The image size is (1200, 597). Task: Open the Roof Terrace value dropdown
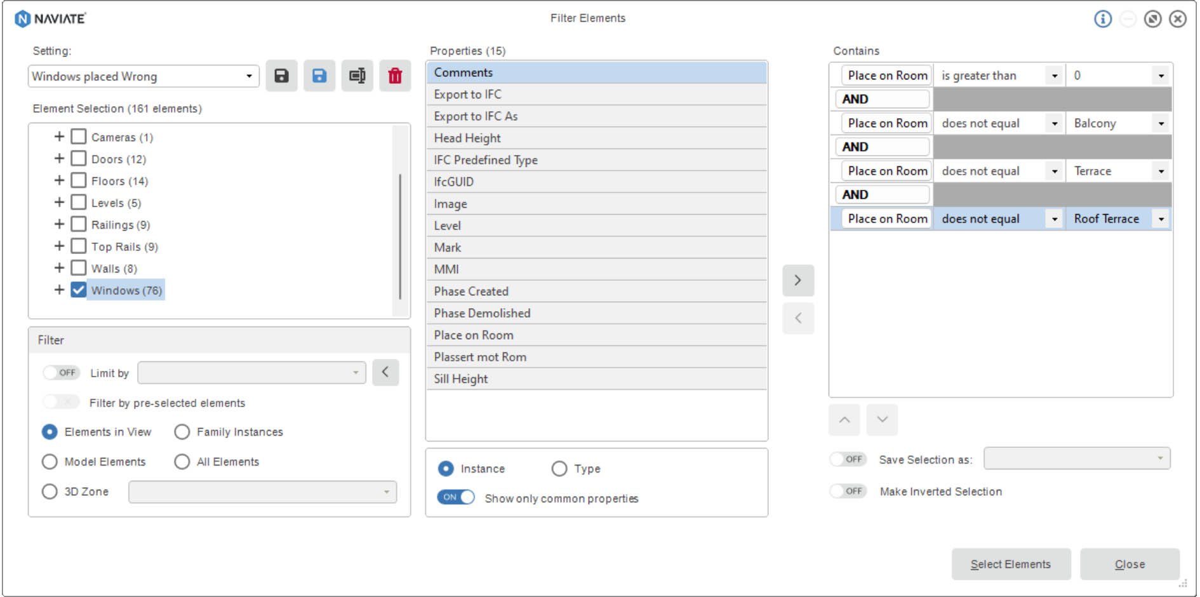(1161, 218)
